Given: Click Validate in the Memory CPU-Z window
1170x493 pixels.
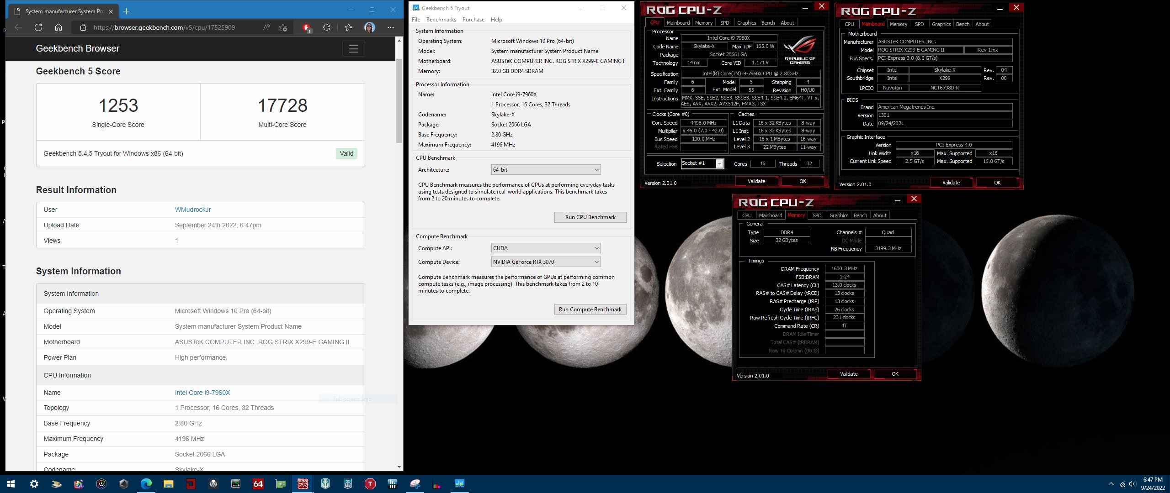Looking at the screenshot, I should 849,374.
